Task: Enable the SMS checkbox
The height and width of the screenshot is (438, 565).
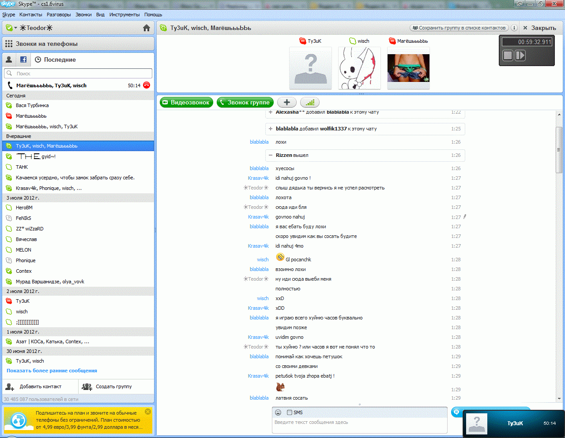Action: coord(290,412)
